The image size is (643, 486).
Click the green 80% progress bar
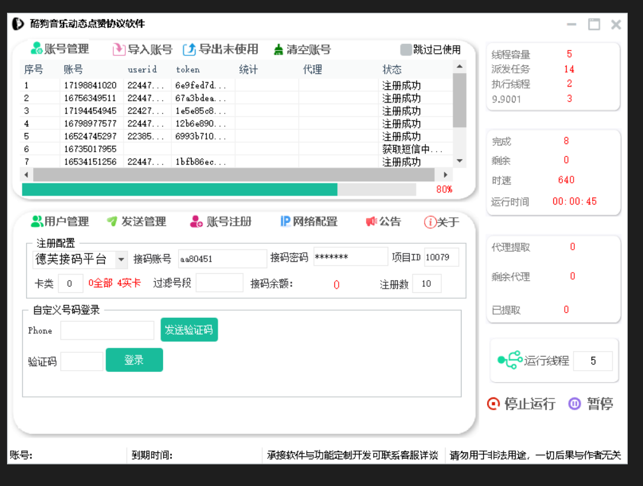click(180, 189)
